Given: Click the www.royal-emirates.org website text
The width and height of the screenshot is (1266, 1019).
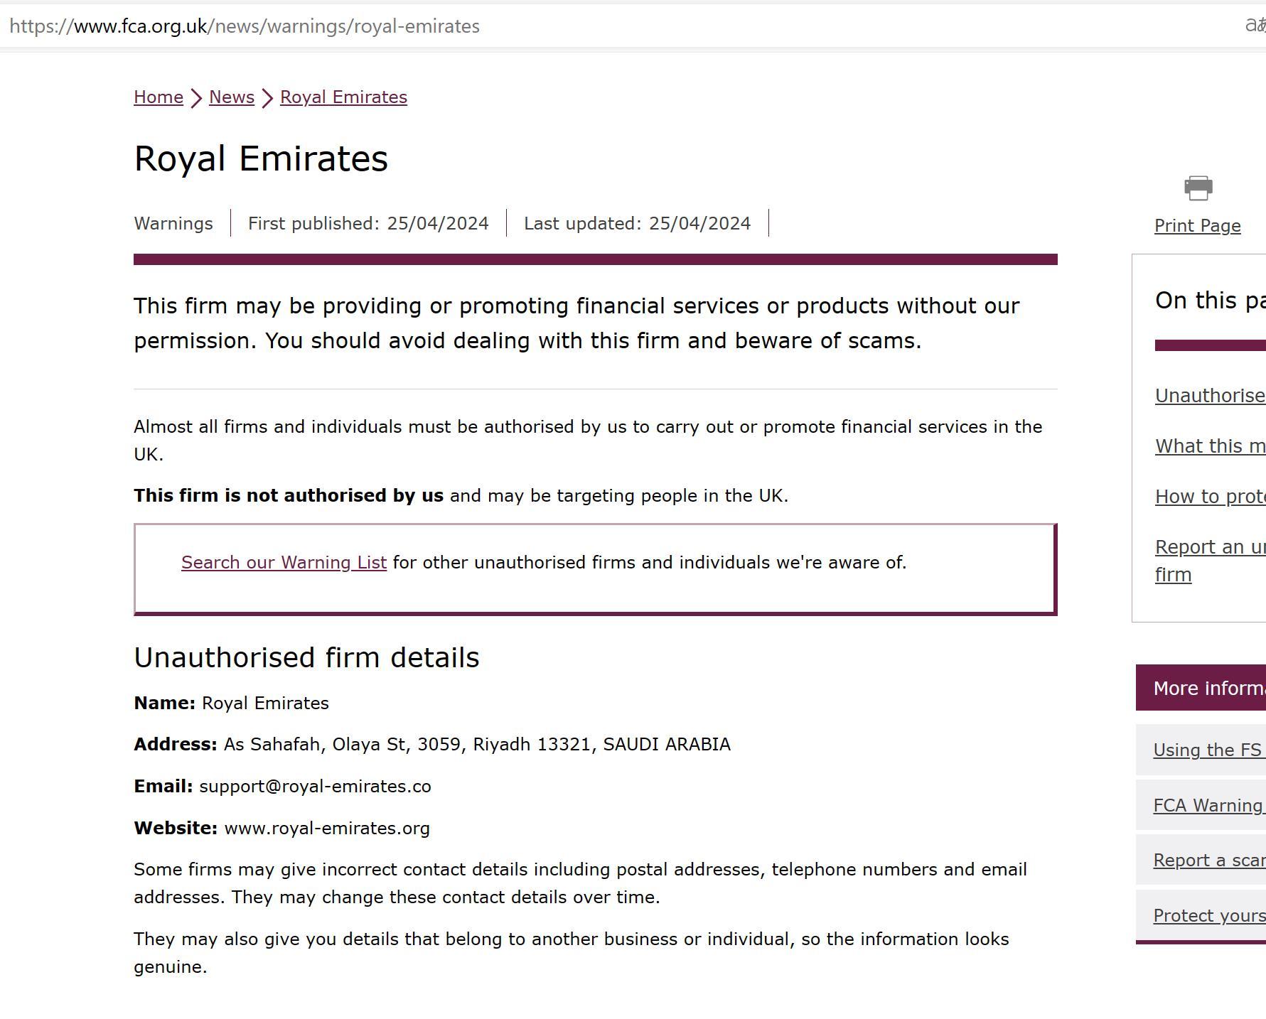Looking at the screenshot, I should click(327, 829).
